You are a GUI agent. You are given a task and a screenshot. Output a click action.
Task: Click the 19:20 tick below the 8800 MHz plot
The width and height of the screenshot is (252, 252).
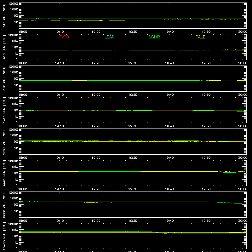96,221
